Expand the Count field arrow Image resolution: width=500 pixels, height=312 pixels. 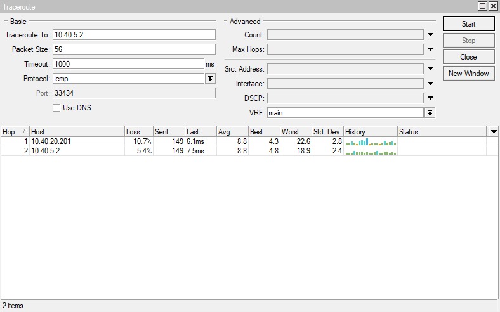[430, 35]
